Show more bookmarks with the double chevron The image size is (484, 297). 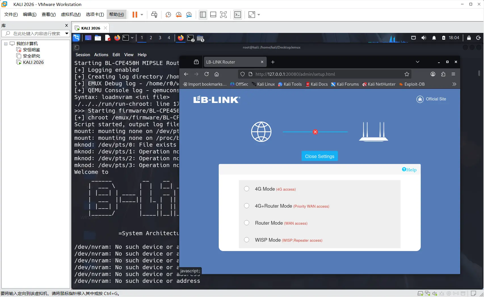(x=454, y=84)
